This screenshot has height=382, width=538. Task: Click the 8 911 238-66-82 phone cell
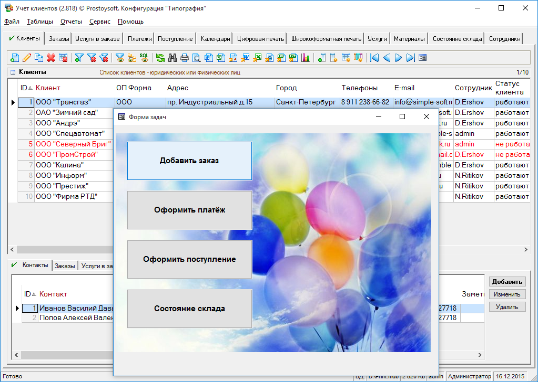click(x=366, y=102)
